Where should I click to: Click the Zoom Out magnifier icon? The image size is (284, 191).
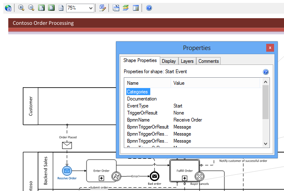[31, 8]
